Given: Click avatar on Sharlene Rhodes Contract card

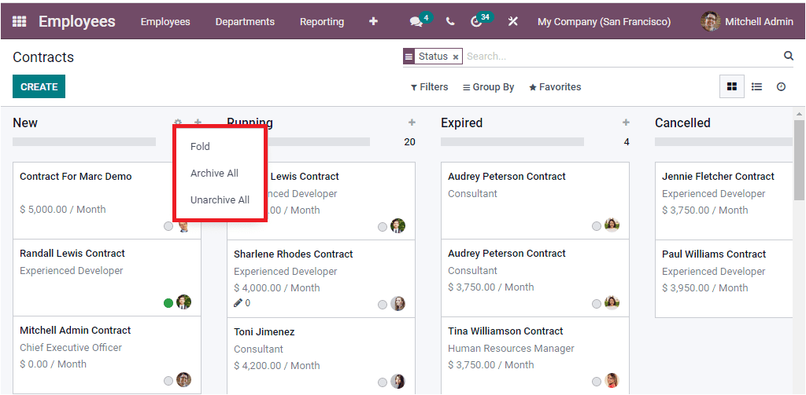Looking at the screenshot, I should 397,304.
